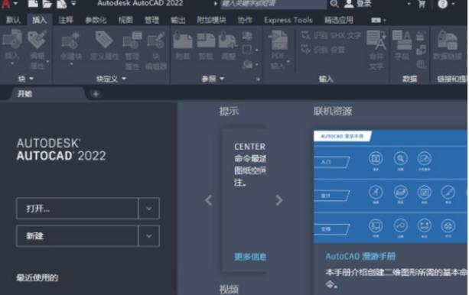Open the 更多信息 link in the tip card
The image size is (469, 295).
point(250,257)
